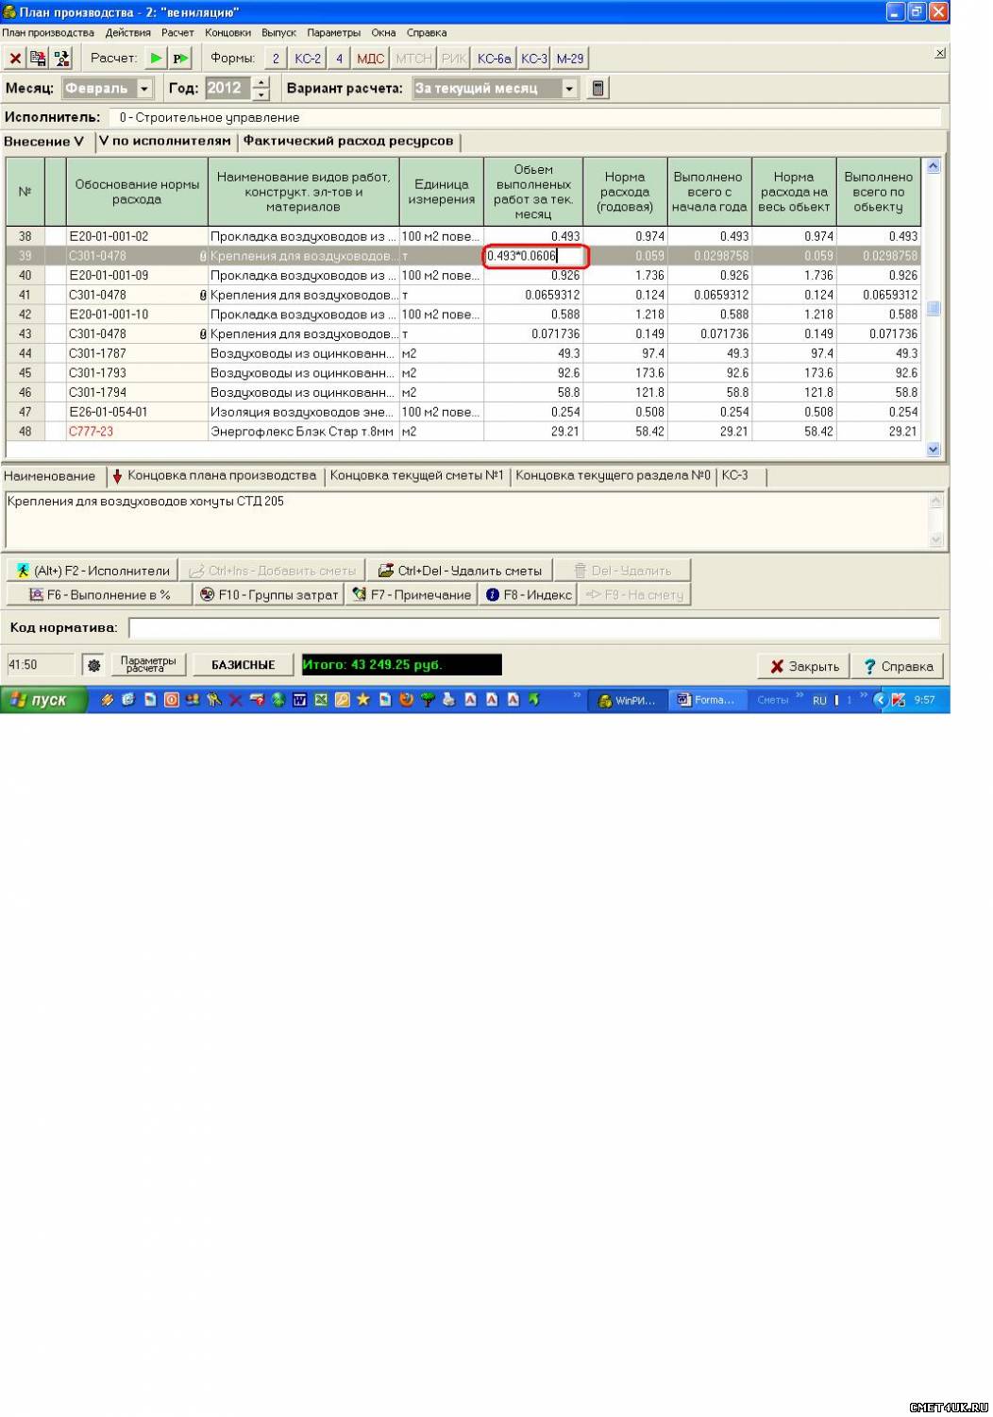The image size is (993, 1417).
Task: Click the gear settings icon in status bar
Action: (x=93, y=665)
